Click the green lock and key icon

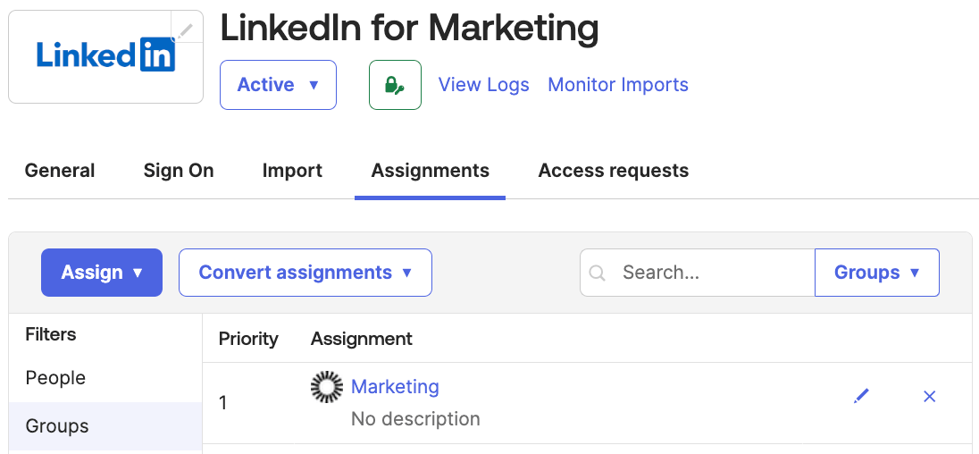(395, 85)
